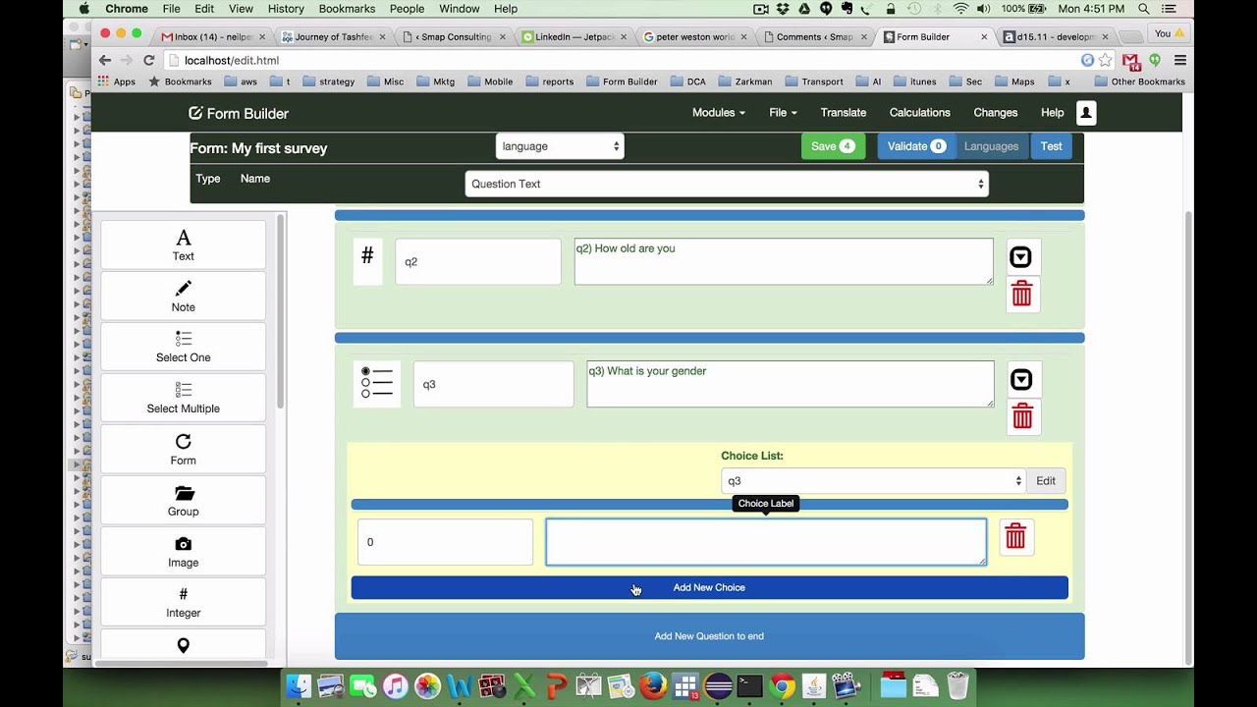Open the Modules dropdown menu
The height and width of the screenshot is (707, 1257).
click(x=719, y=113)
